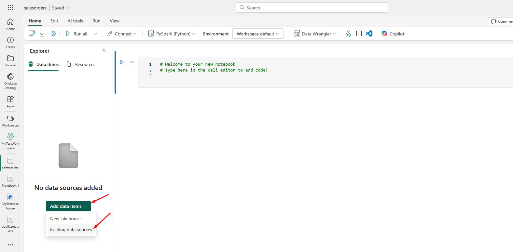The image size is (513, 252).
Task: Switch to the Home ribbon tab
Action: click(35, 21)
